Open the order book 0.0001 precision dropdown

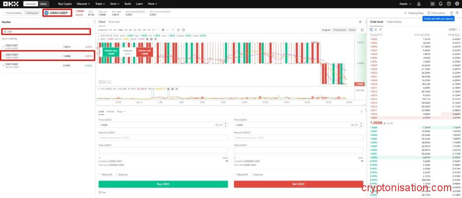pyautogui.click(x=453, y=29)
